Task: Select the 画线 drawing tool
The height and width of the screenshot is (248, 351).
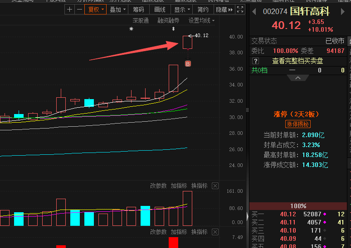Action: pyautogui.click(x=160, y=10)
